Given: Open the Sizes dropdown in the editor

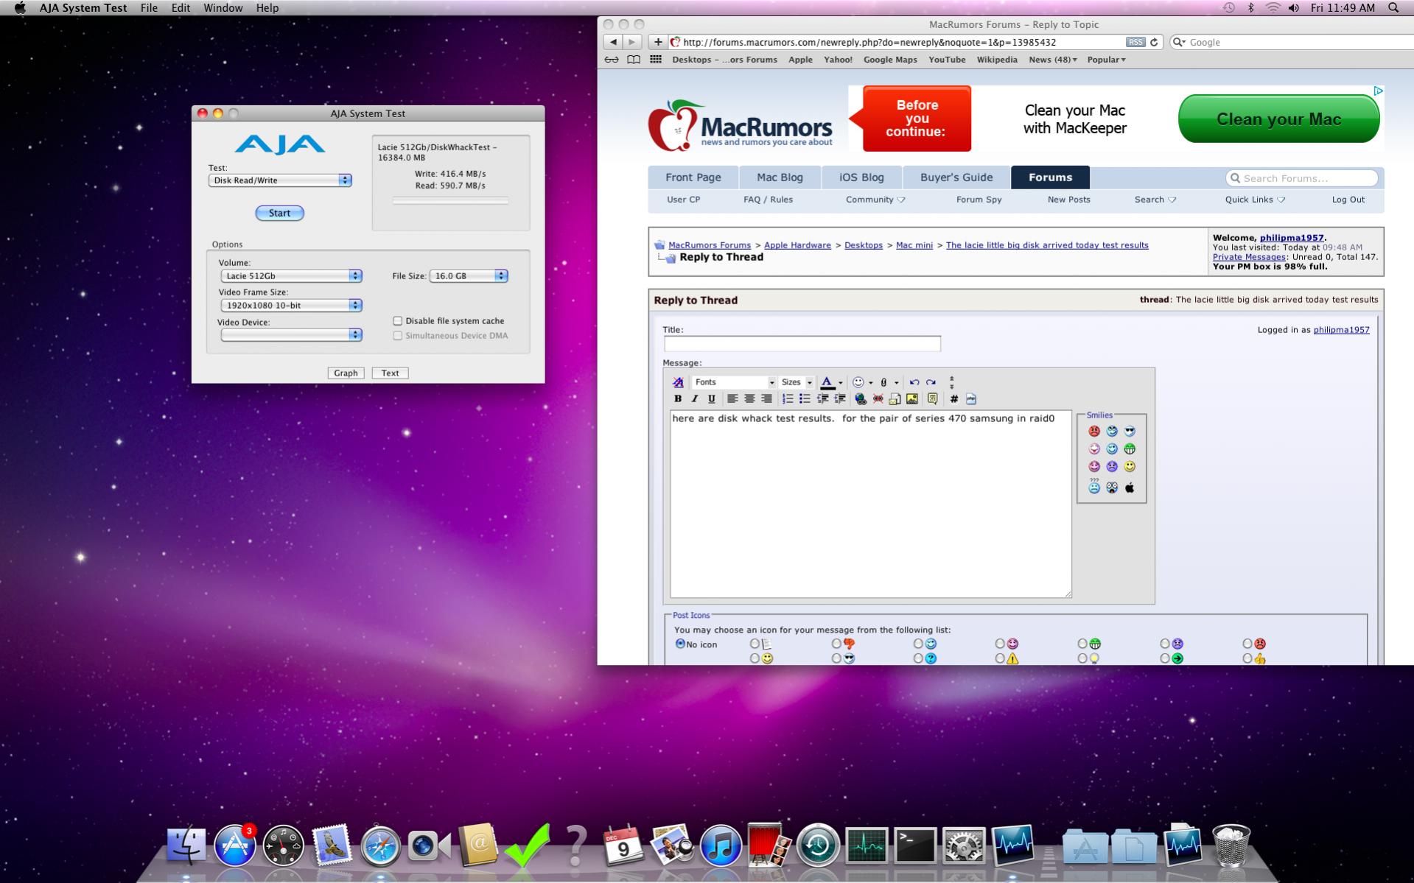Looking at the screenshot, I should (797, 382).
